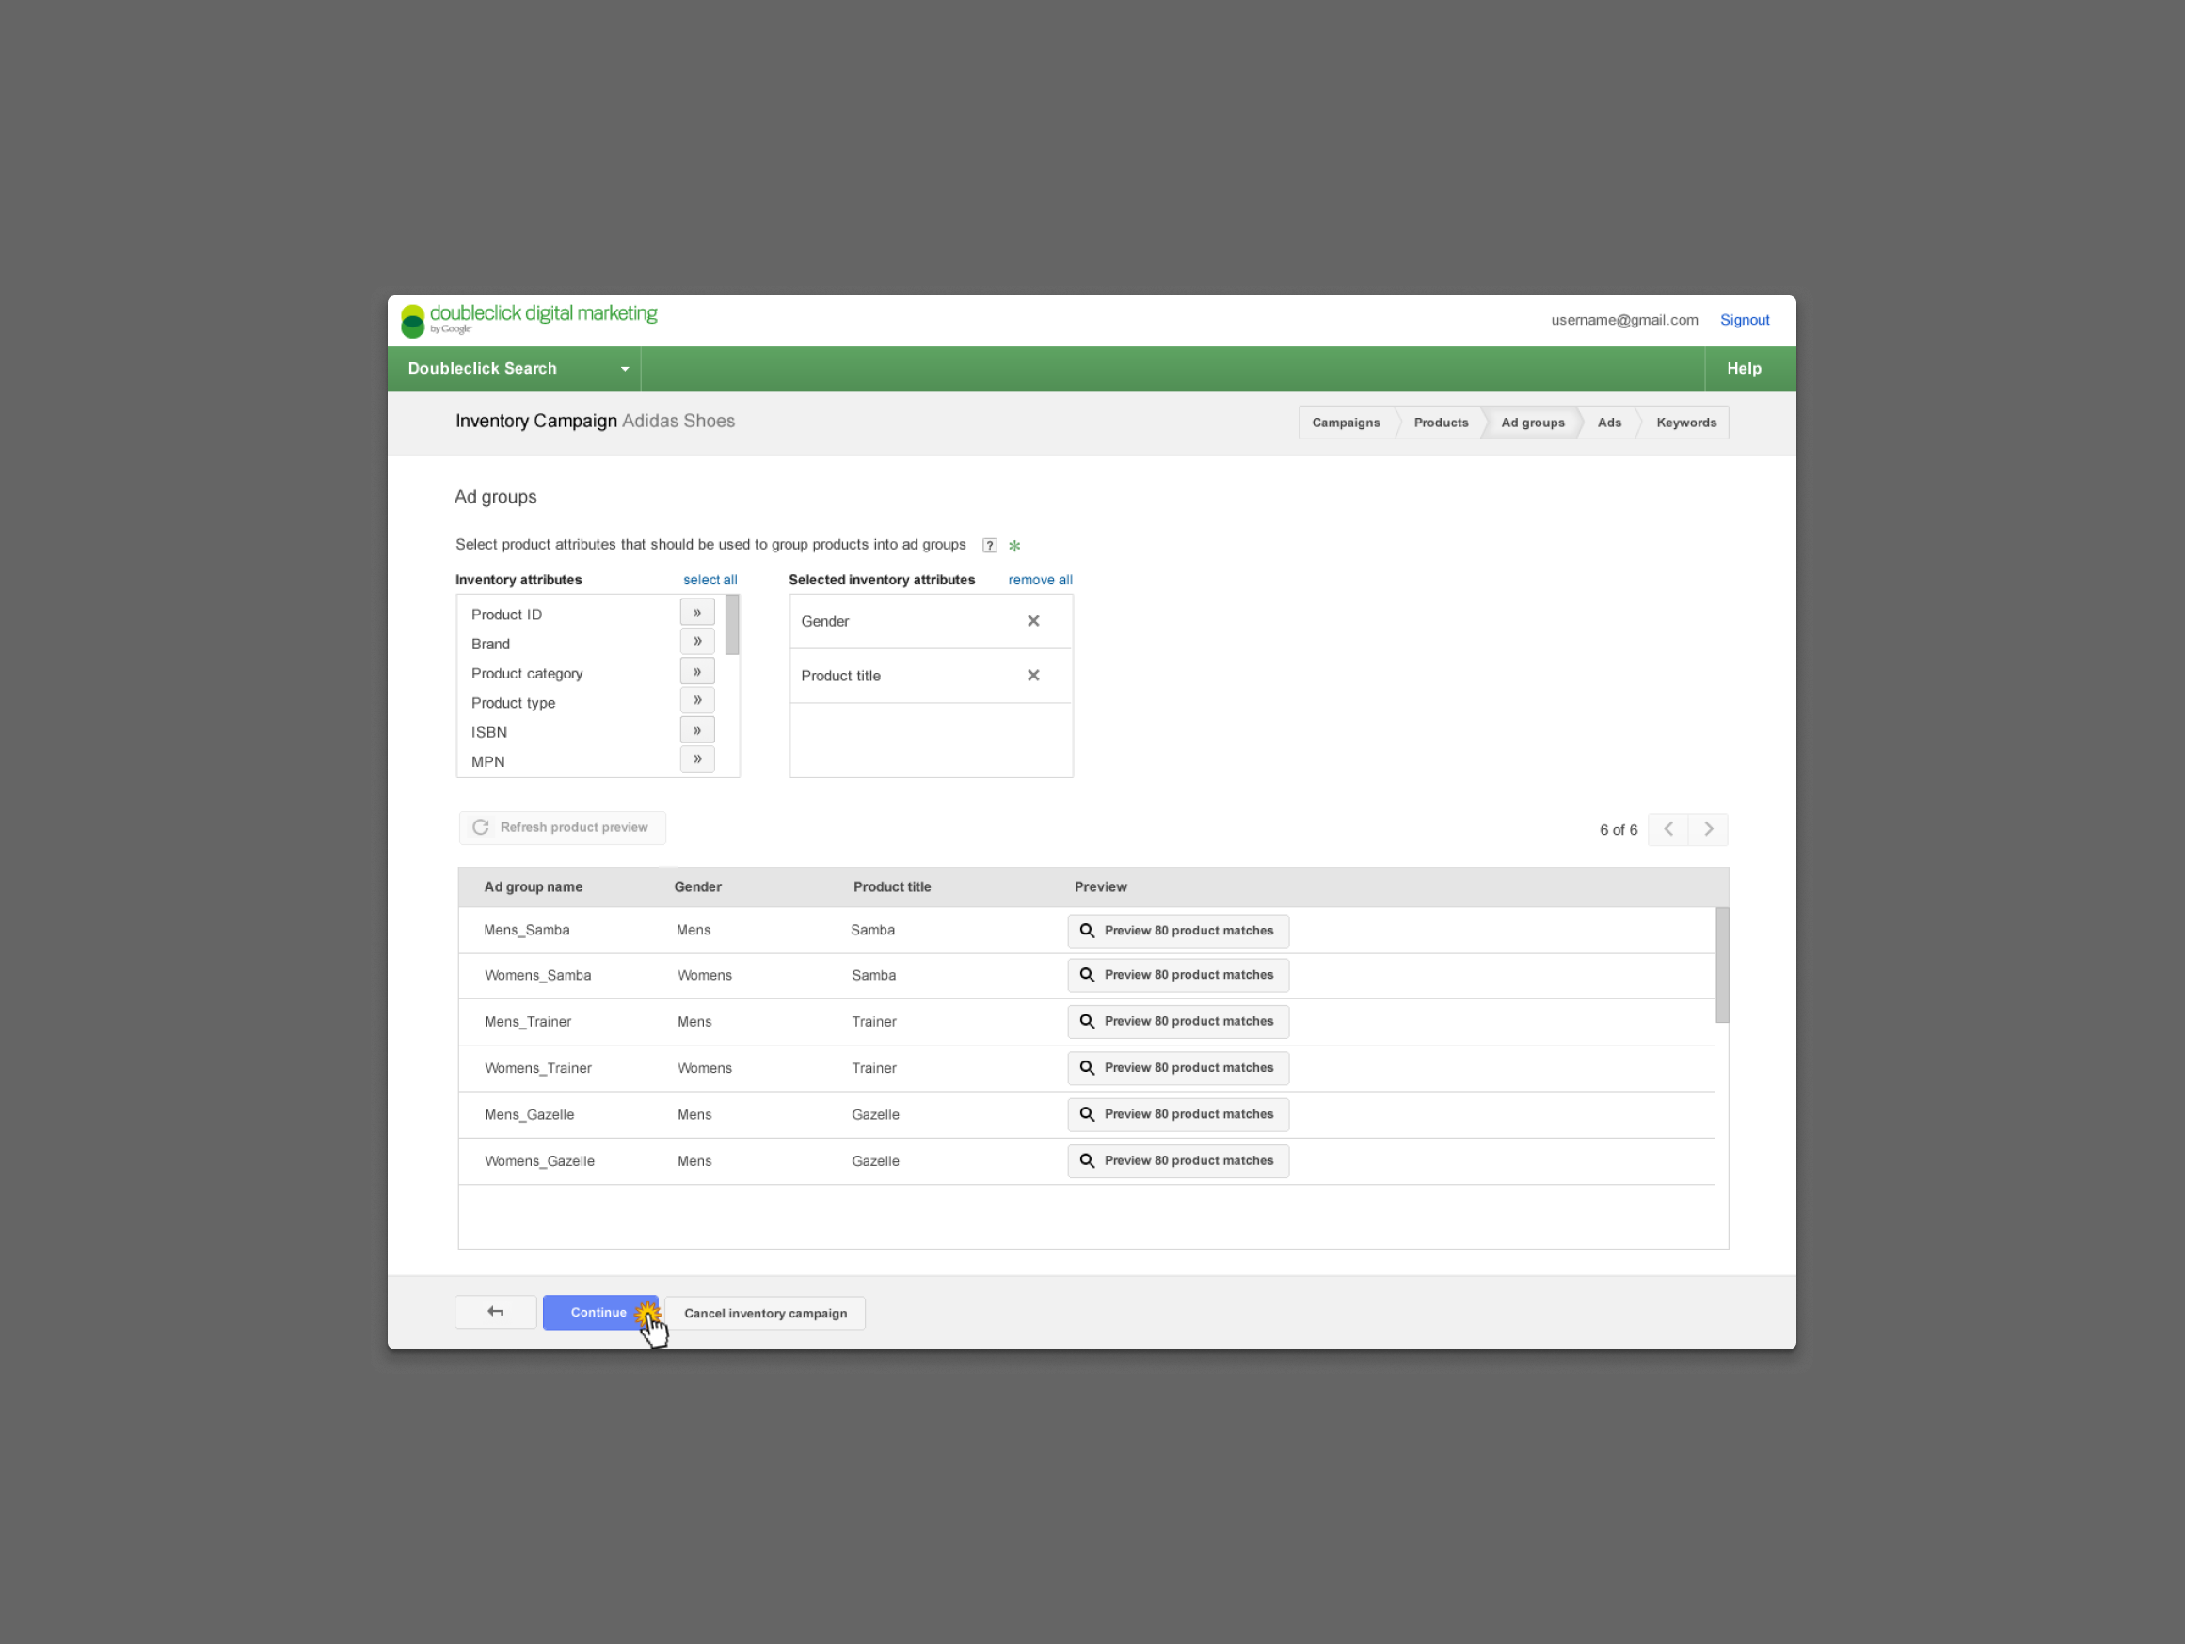Click the Product title column header
The height and width of the screenshot is (1644, 2185).
pos(892,887)
